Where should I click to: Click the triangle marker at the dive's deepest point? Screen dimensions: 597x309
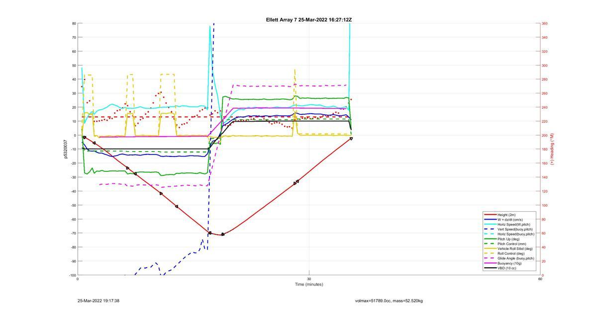click(223, 234)
